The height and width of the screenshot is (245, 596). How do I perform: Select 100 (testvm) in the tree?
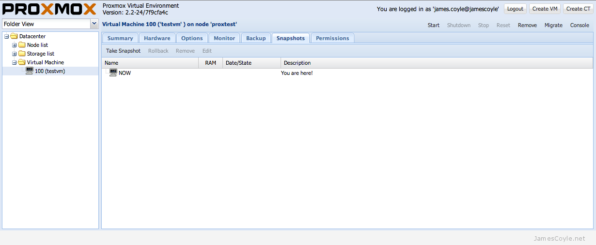point(50,71)
